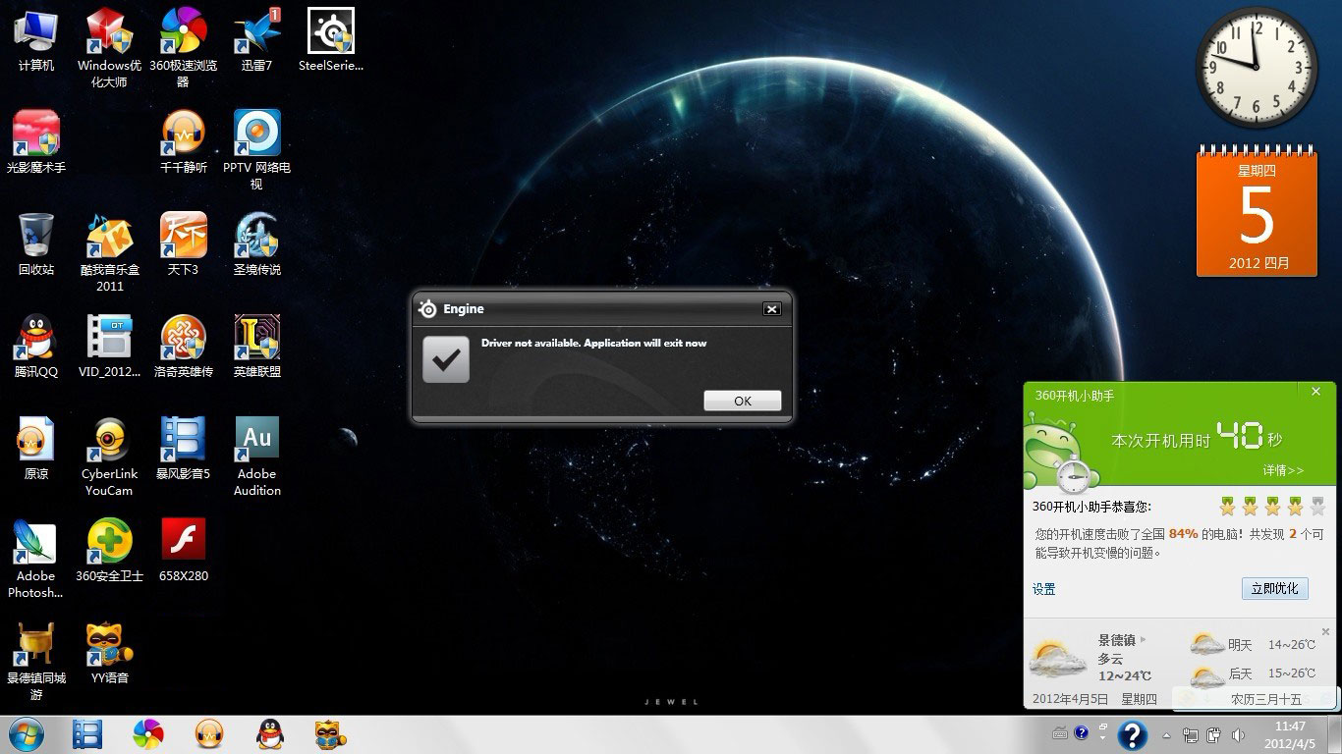
Task: Select the PPTV 网络电视 desktop shortcut
Action: click(x=256, y=150)
